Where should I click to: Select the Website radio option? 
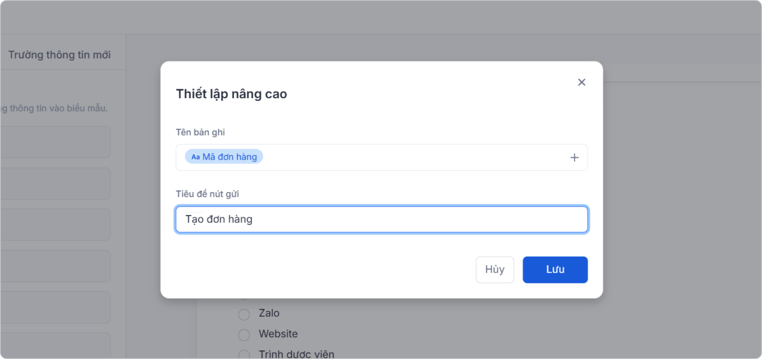244,335
